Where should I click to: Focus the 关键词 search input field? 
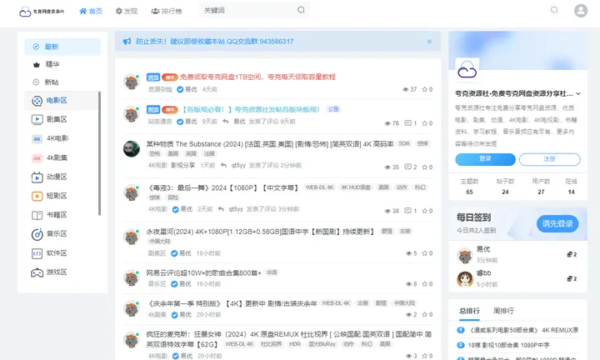[254, 10]
